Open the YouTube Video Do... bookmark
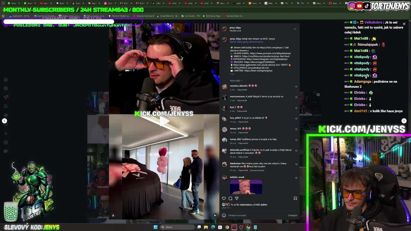Viewport: 411px width, 231px height. click(233, 16)
